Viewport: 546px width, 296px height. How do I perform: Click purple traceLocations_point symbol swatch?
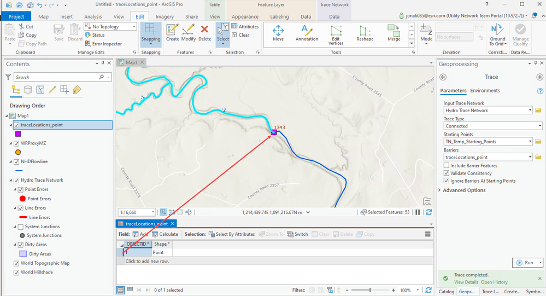[18, 134]
